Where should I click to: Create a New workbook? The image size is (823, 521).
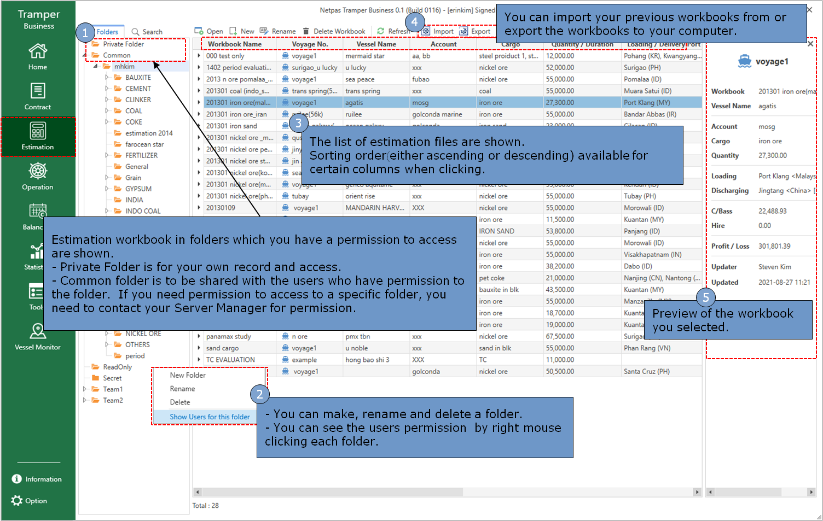point(242,31)
